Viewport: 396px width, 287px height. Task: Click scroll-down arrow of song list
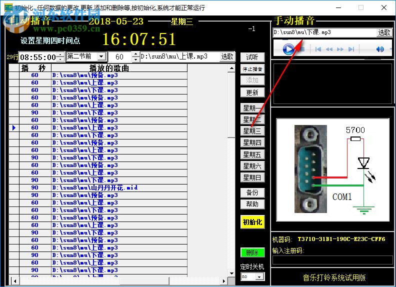coord(231,273)
